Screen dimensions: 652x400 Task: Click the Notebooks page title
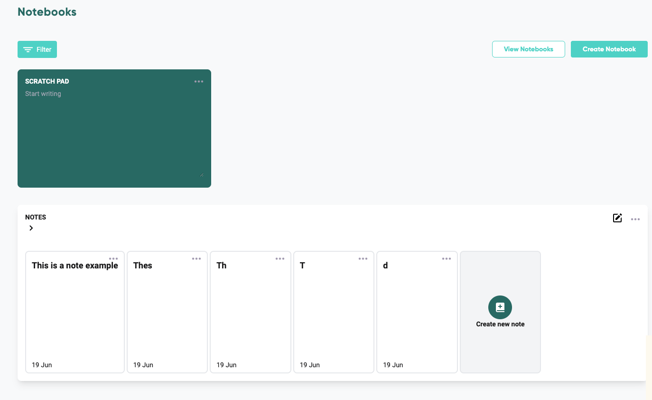pyautogui.click(x=47, y=12)
